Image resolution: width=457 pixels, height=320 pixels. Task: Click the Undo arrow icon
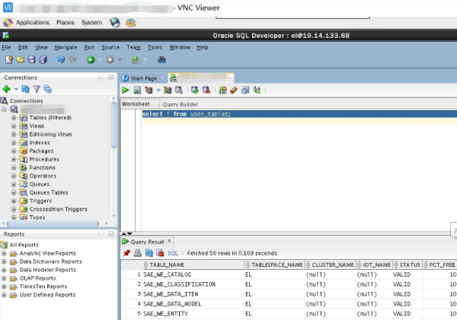tap(61, 59)
